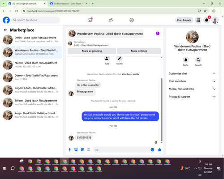Open Derek's 2bed 1bath conversation
The width and height of the screenshot is (224, 179).
pos(31,39)
